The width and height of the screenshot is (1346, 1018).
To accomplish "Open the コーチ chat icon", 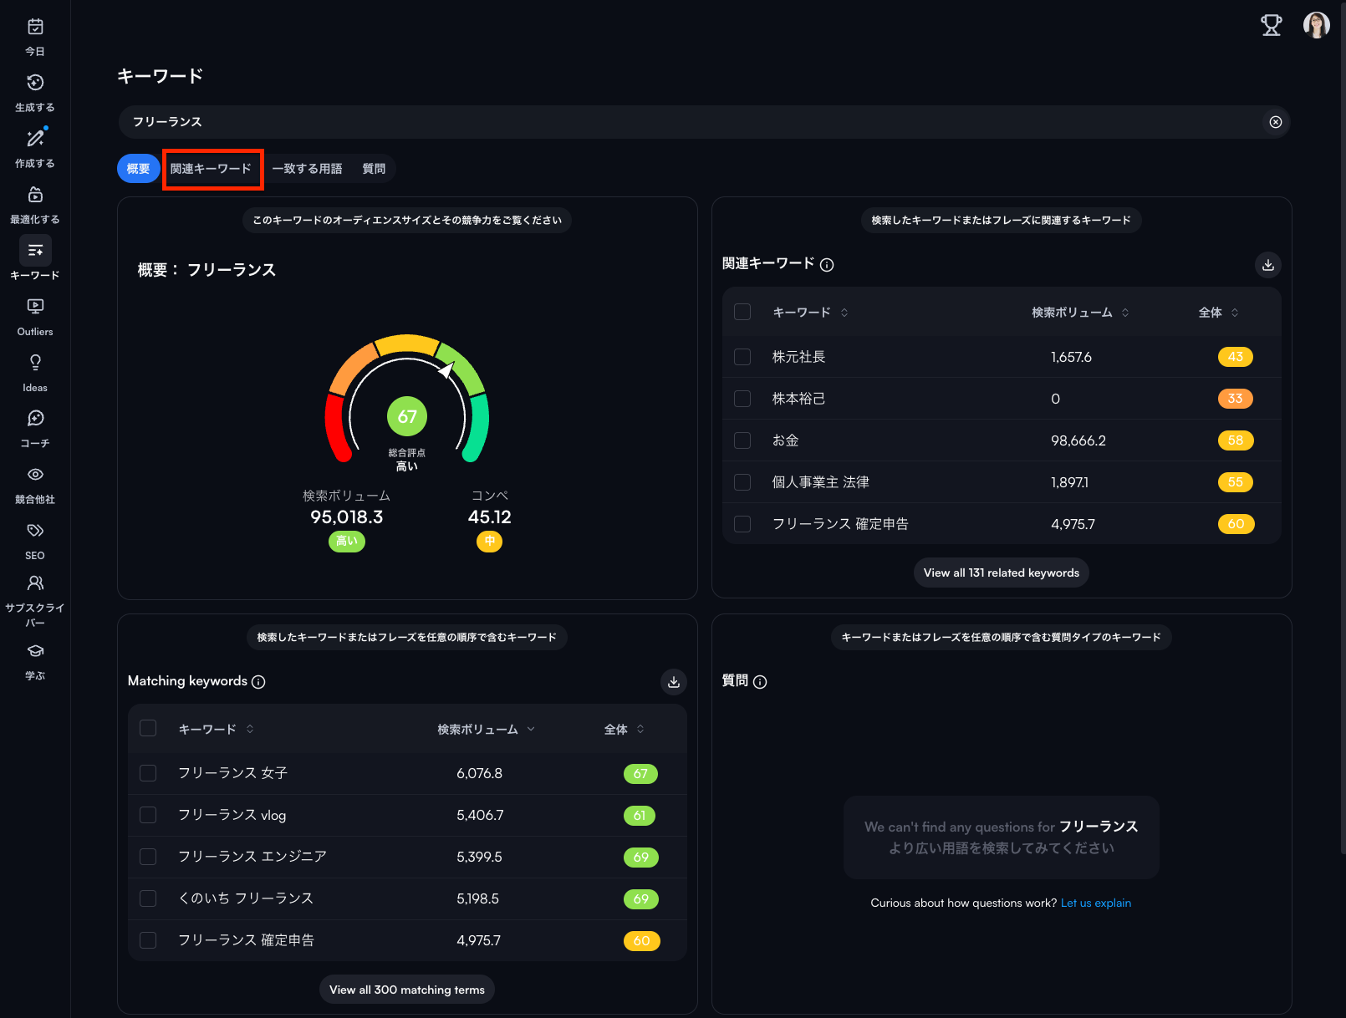I will (x=35, y=419).
